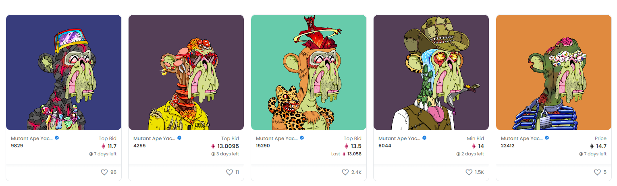This screenshot has width=617, height=186.
Task: Toggle favorite heart on ape 22412
Action: pos(597,172)
